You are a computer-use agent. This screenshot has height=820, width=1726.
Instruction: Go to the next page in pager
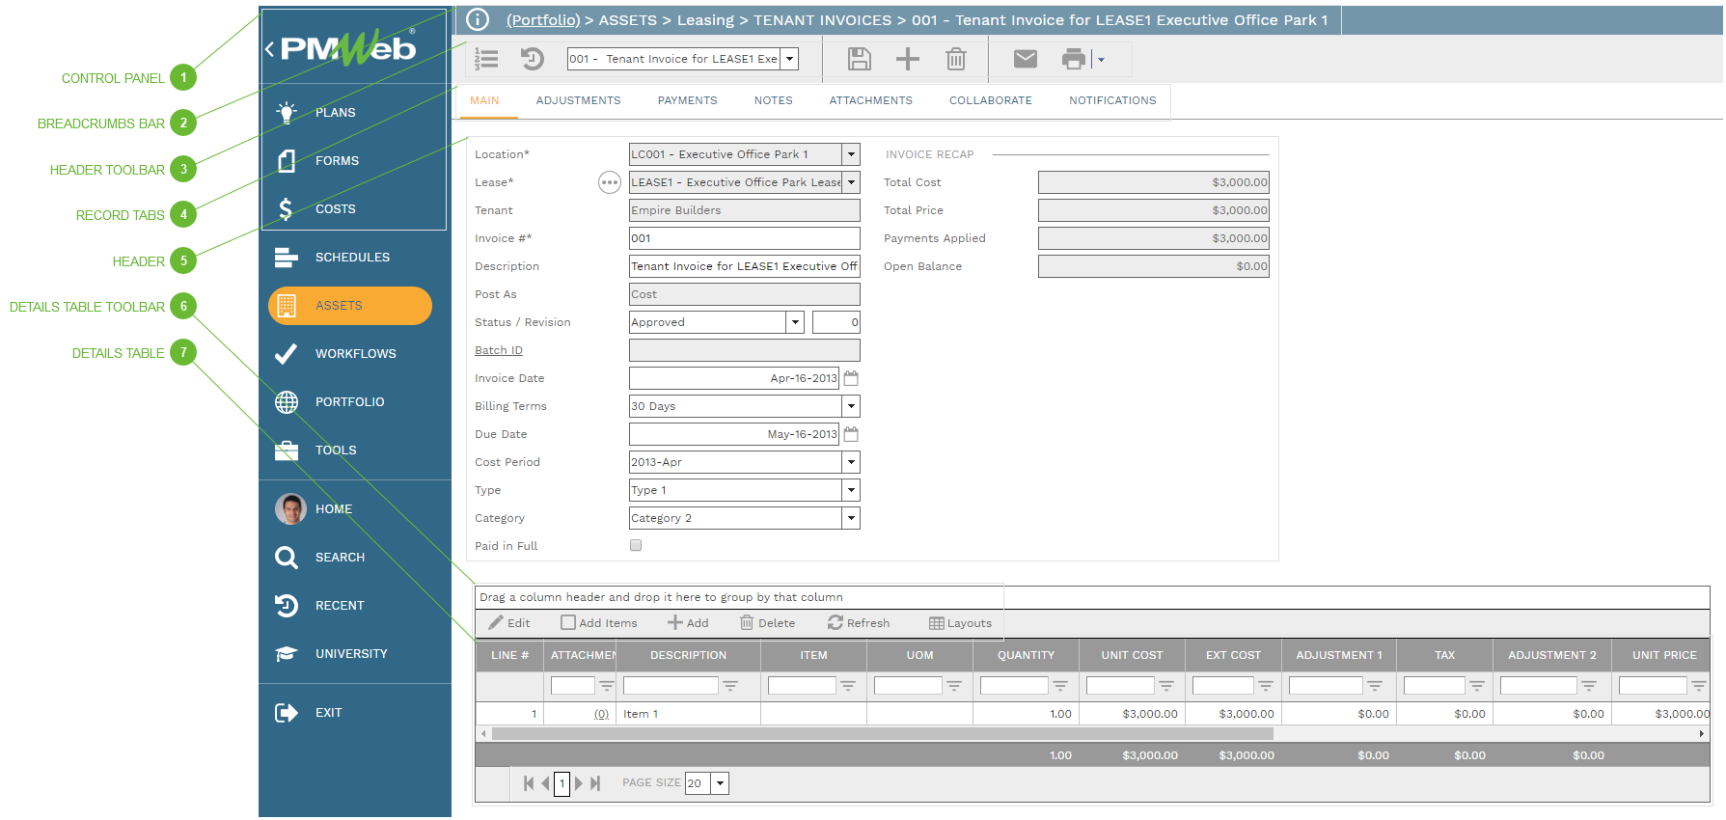click(x=579, y=783)
